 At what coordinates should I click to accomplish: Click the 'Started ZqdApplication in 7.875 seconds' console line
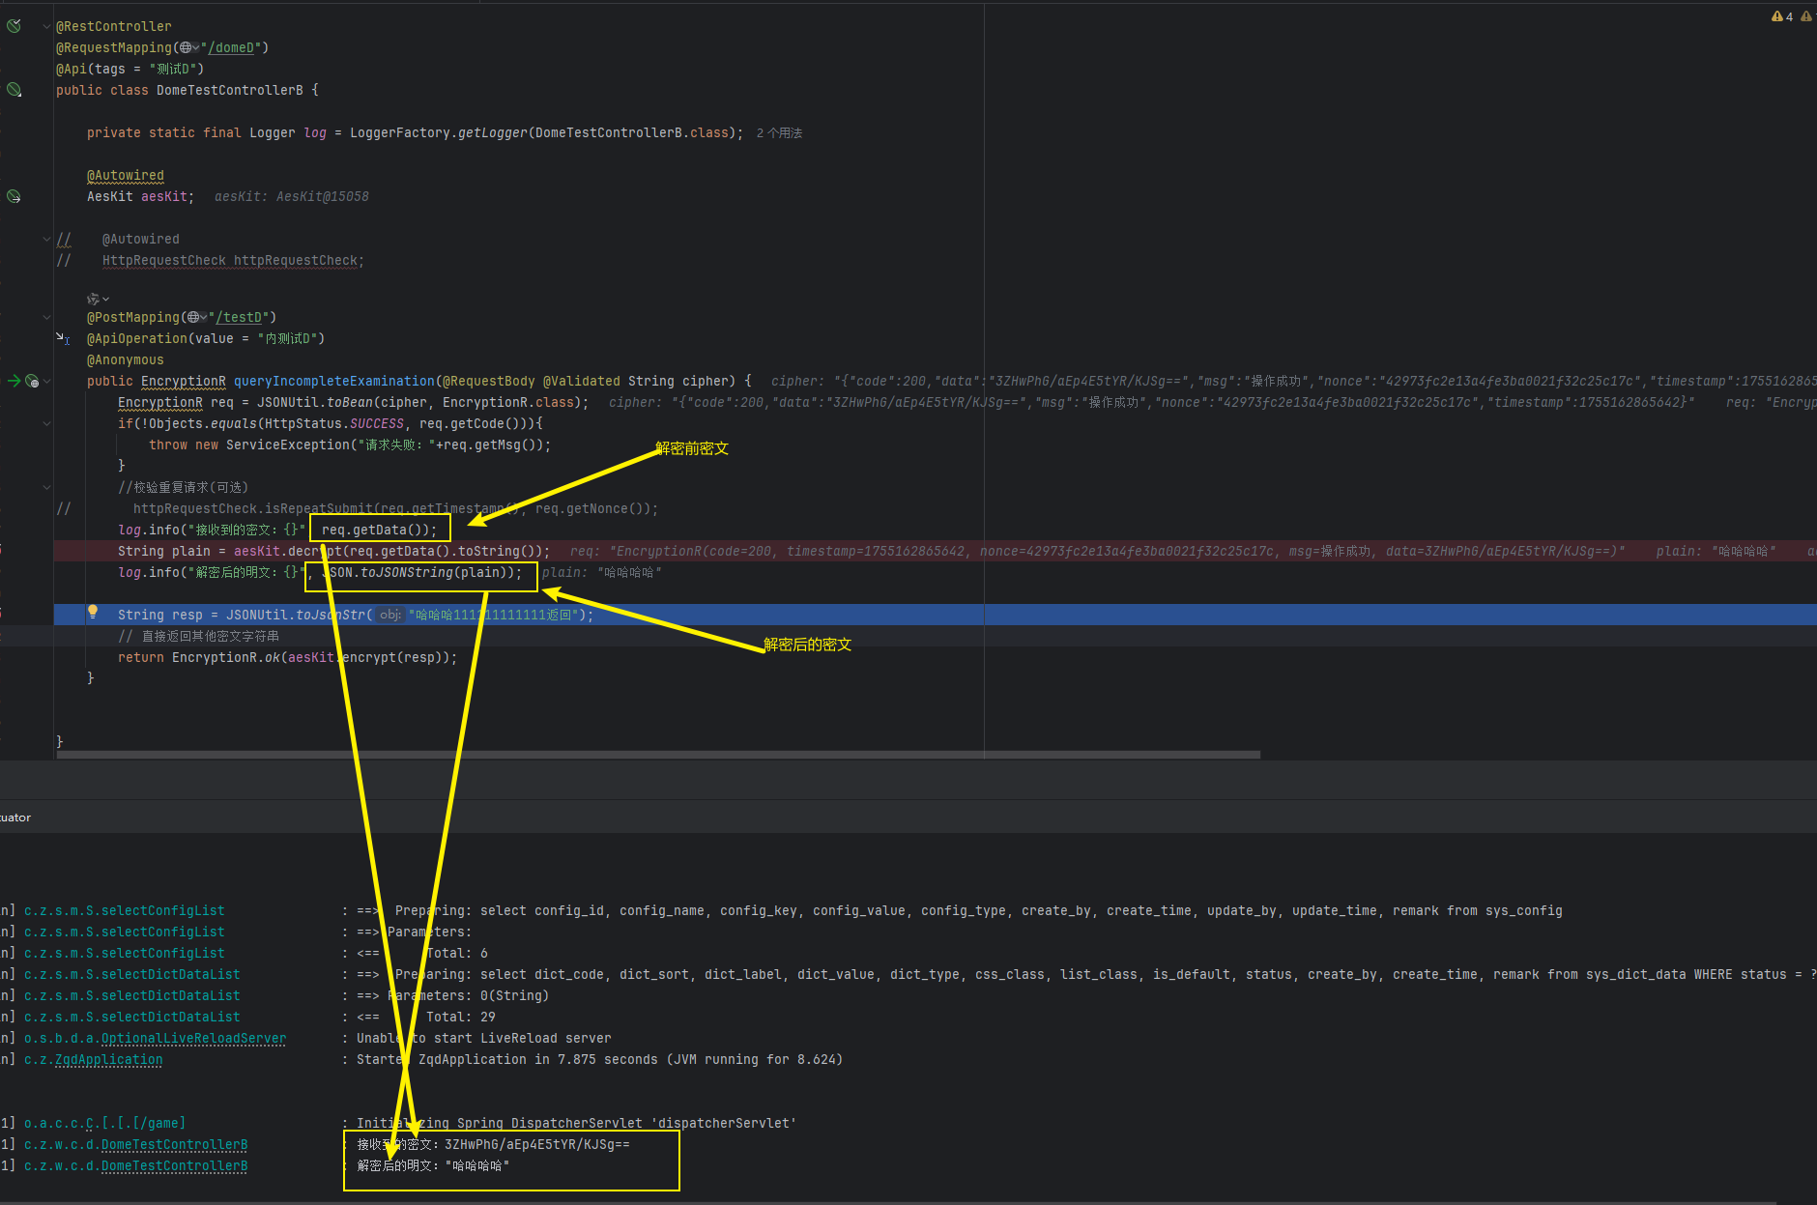point(599,1059)
